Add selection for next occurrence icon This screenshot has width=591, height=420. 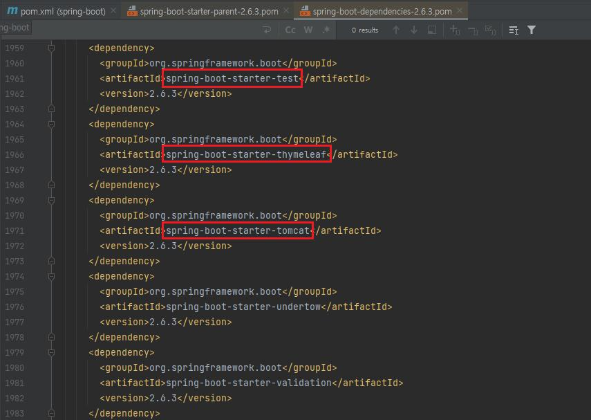[x=455, y=30]
